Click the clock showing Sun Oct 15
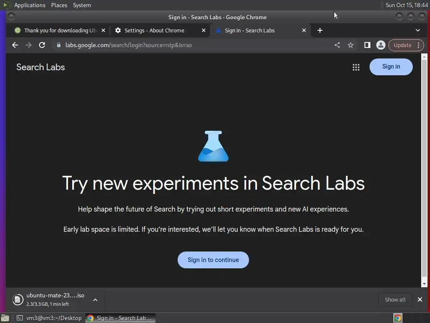 (x=406, y=5)
